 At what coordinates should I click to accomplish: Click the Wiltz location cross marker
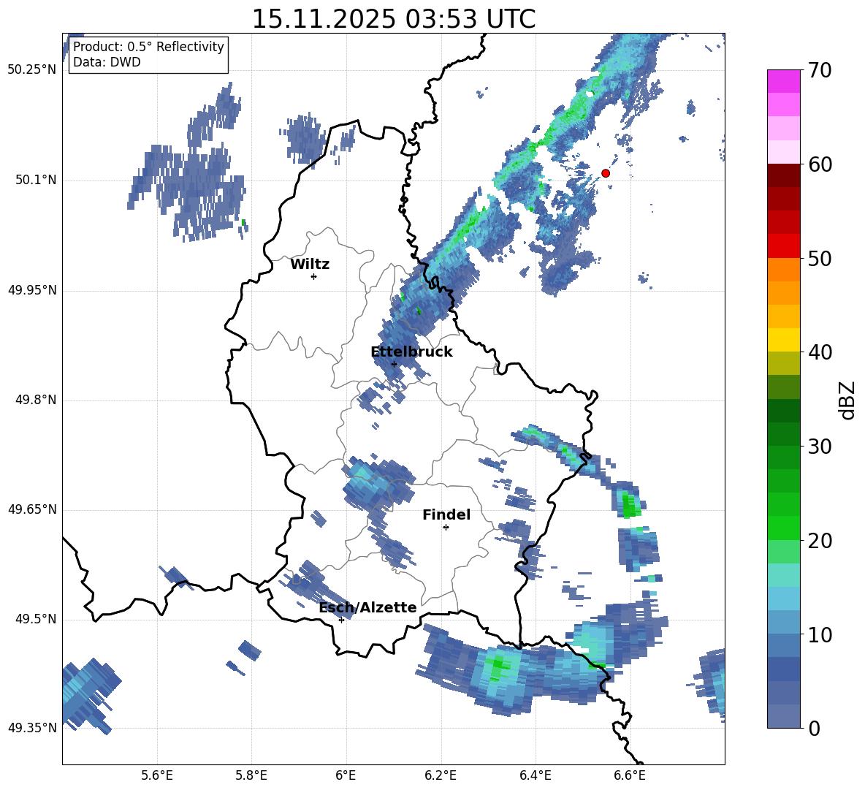click(x=314, y=276)
